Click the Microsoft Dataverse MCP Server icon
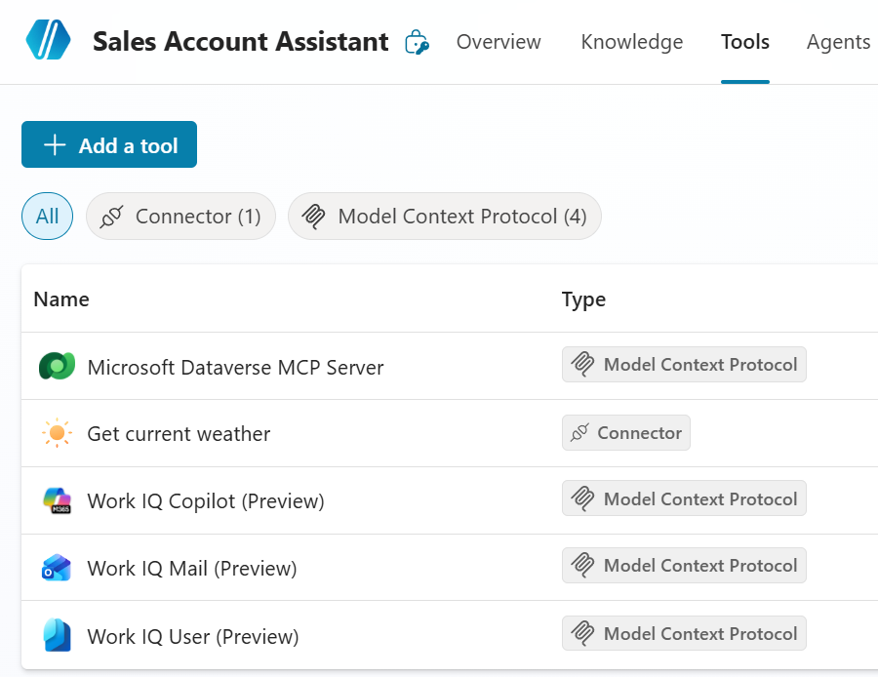878x677 pixels. click(58, 366)
